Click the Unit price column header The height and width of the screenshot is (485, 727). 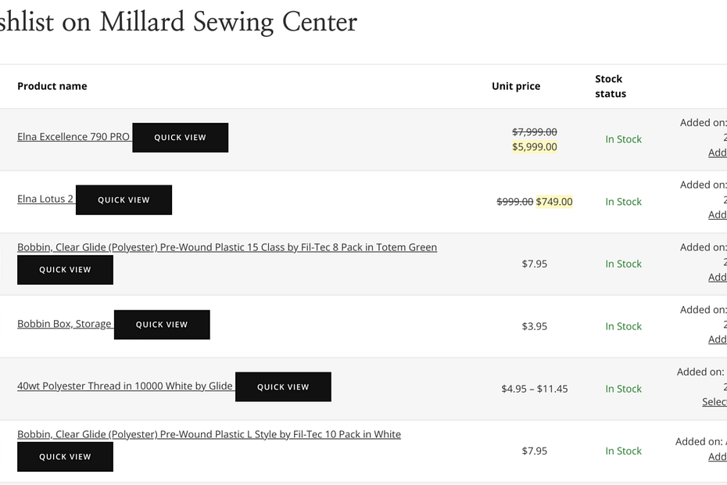[x=516, y=86]
